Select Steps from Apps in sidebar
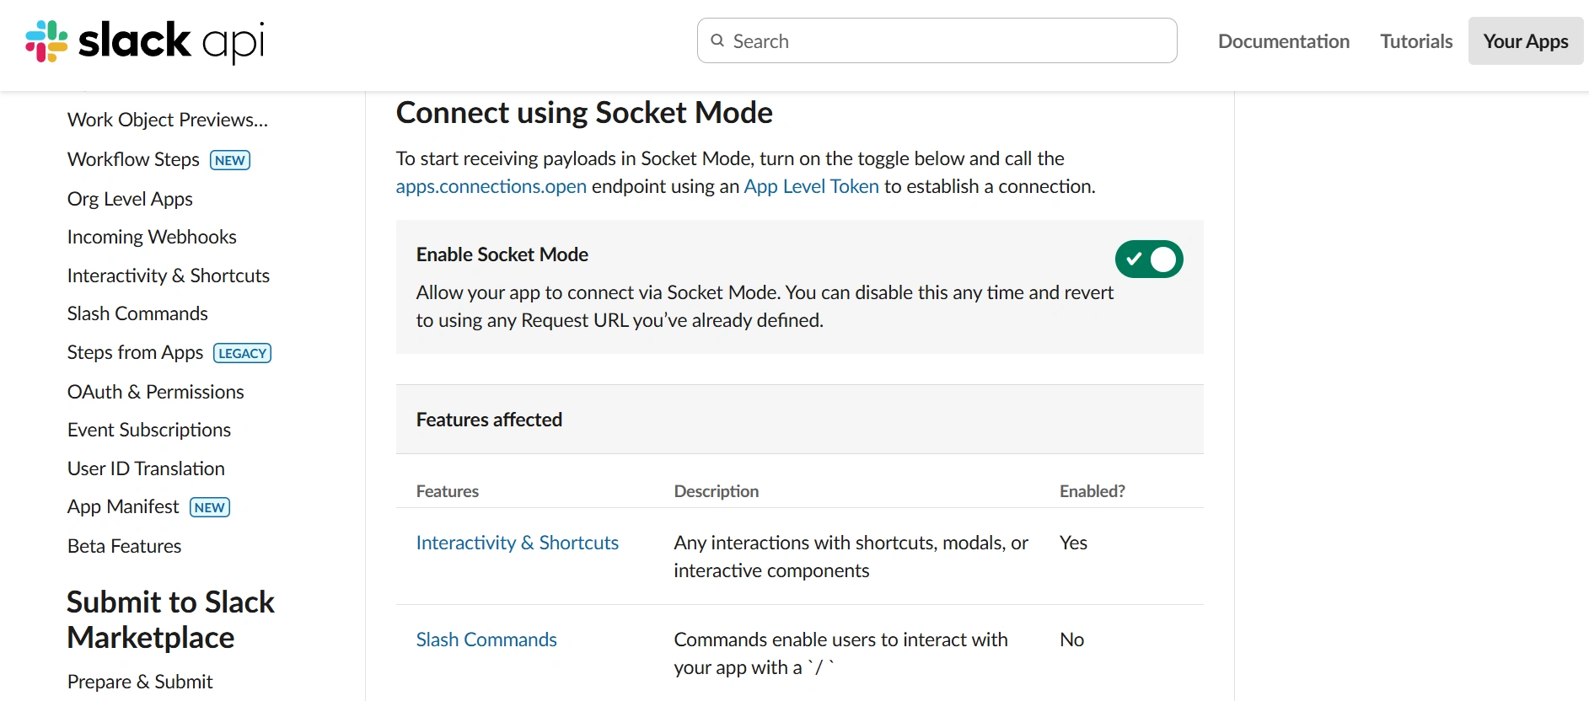The height and width of the screenshot is (701, 1589). coord(135,352)
